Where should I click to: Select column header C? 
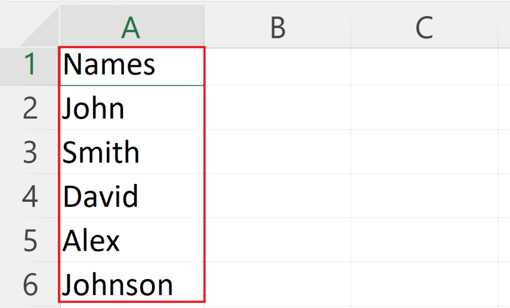point(424,27)
